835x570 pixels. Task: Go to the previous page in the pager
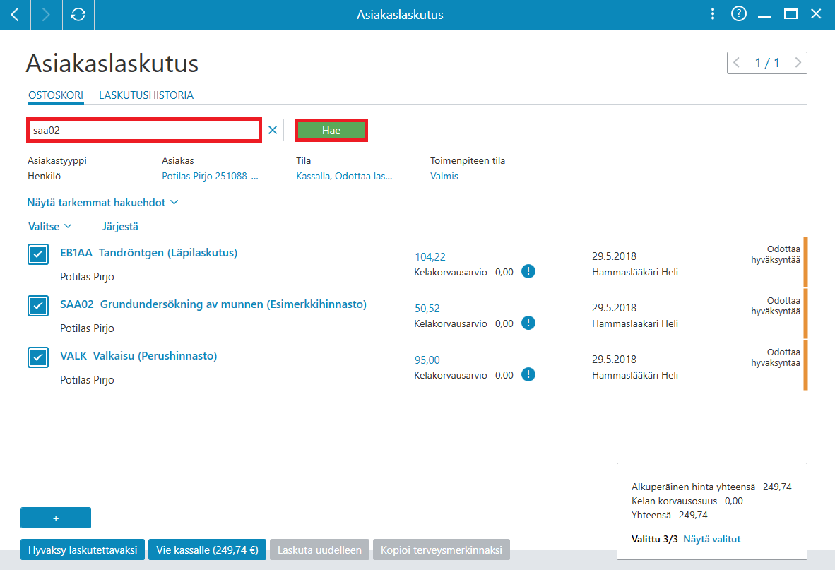(737, 63)
